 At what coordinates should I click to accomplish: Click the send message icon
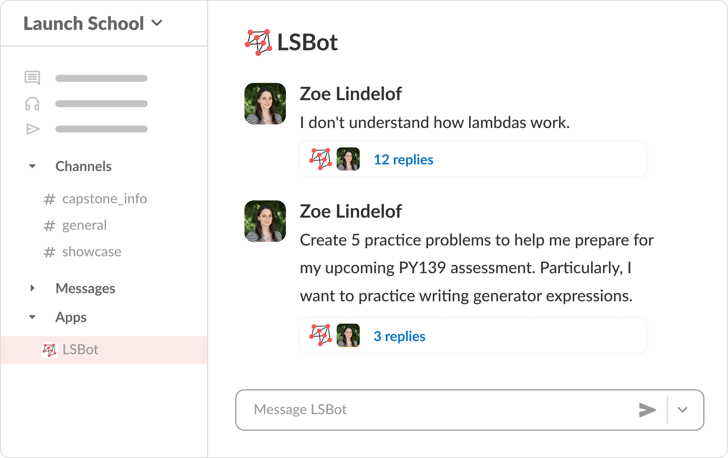coord(647,410)
